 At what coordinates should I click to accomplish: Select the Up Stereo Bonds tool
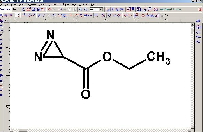[39, 15]
